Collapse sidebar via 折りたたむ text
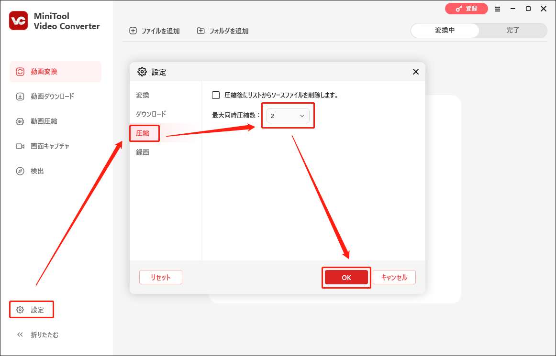Image resolution: width=556 pixels, height=356 pixels. click(x=44, y=335)
